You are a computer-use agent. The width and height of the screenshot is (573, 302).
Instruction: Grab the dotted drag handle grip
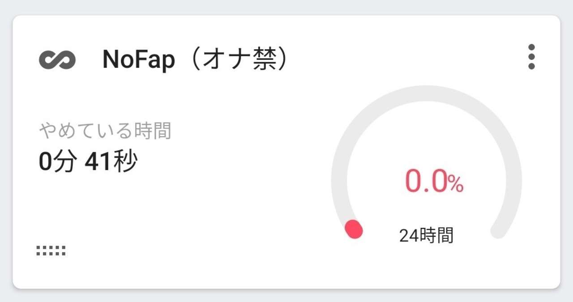click(x=51, y=251)
